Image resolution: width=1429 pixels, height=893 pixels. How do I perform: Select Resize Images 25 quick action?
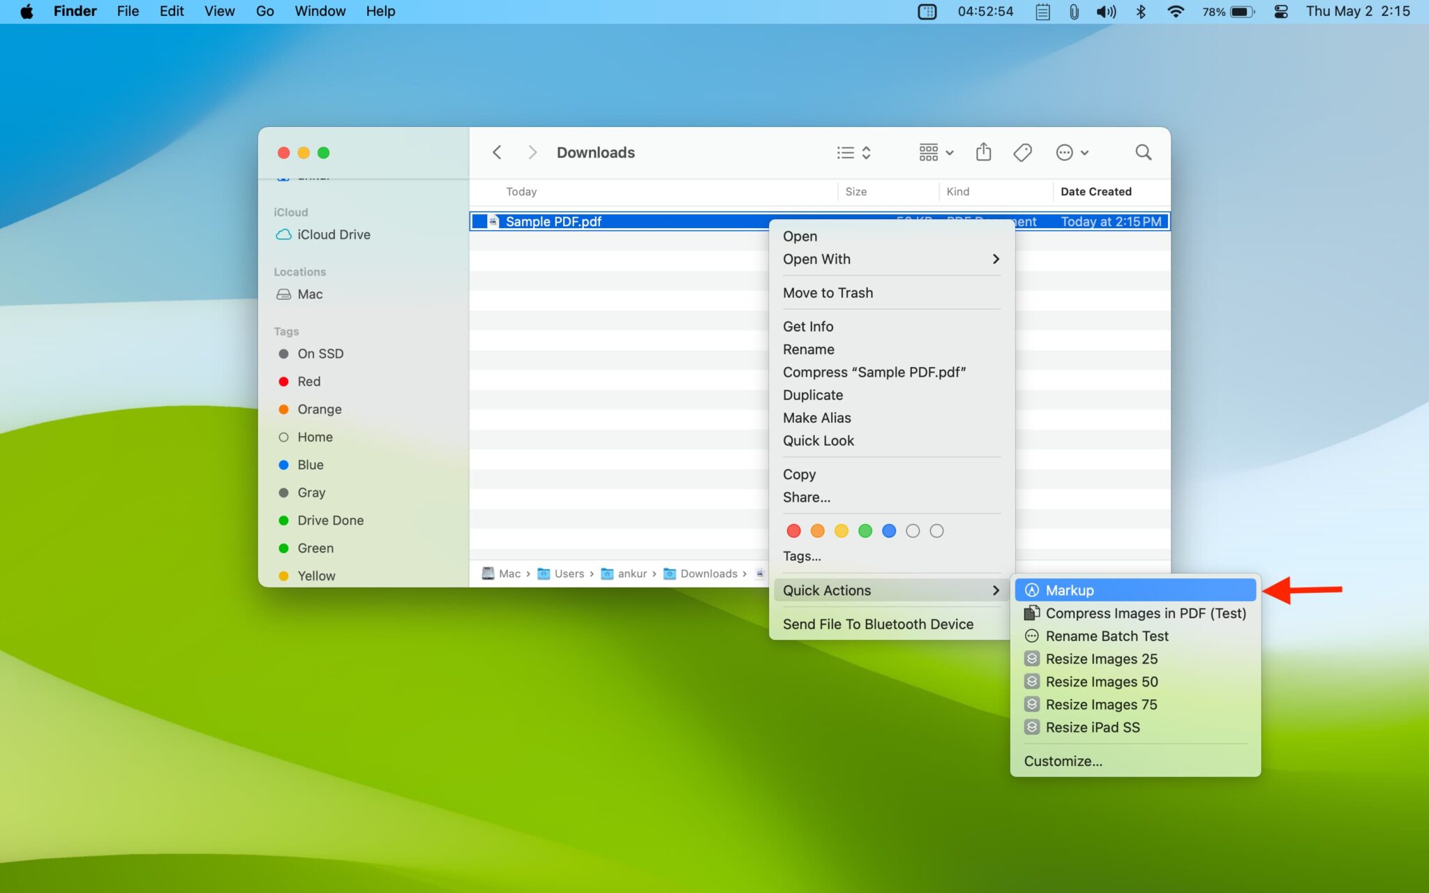click(1135, 659)
